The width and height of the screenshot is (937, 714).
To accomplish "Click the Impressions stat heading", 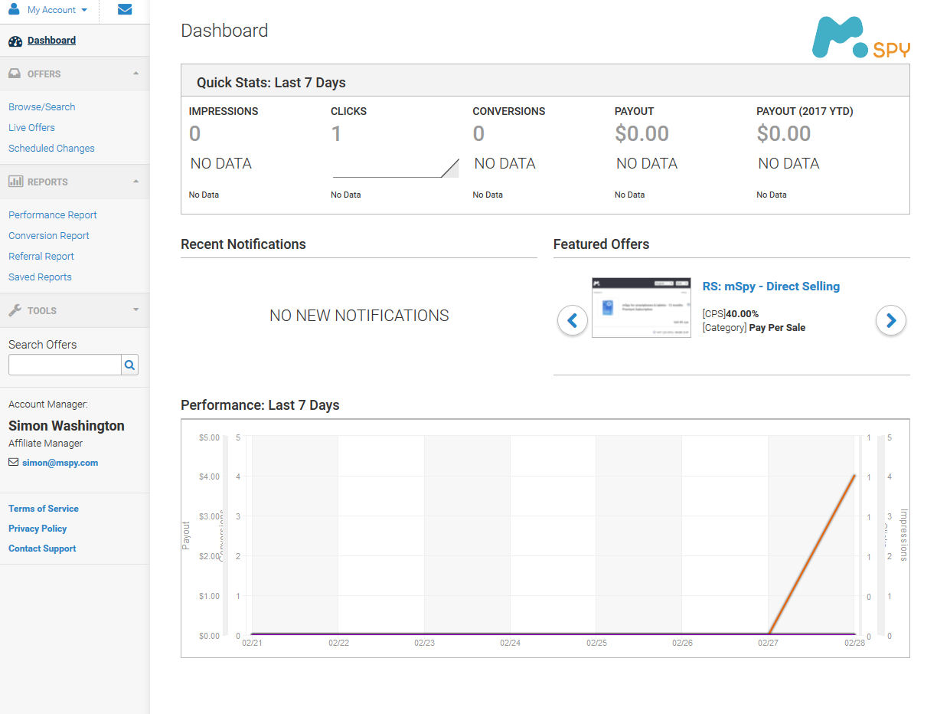I will tap(224, 111).
